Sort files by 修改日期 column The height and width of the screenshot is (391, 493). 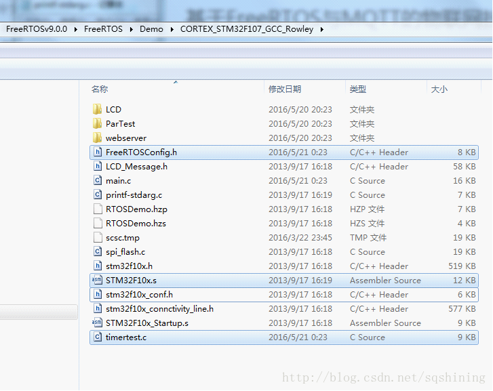click(285, 89)
